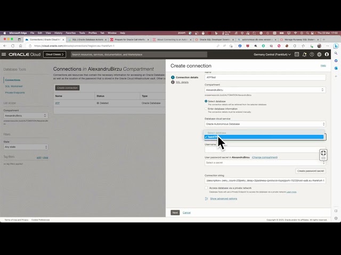Click the Cloud Classic button
341x255 pixels.
tap(54, 54)
